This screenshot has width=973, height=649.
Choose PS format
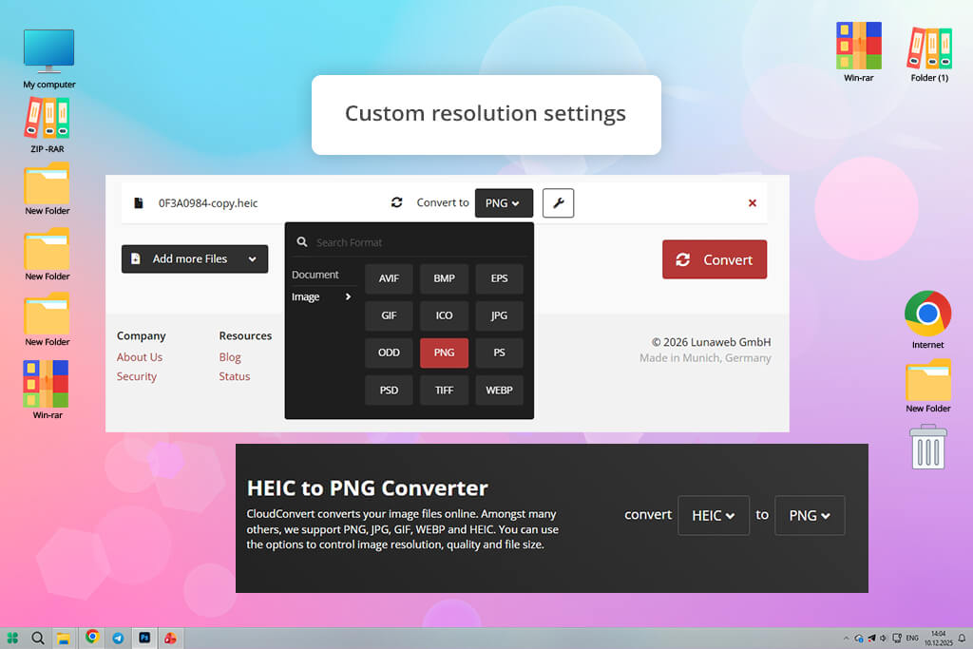tap(499, 353)
